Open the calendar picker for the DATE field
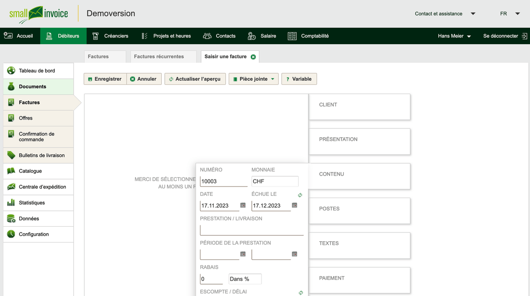Viewport: 530px width, 296px height. click(242, 205)
